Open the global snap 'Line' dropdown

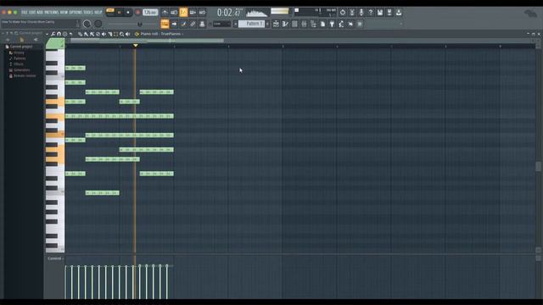[x=221, y=24]
